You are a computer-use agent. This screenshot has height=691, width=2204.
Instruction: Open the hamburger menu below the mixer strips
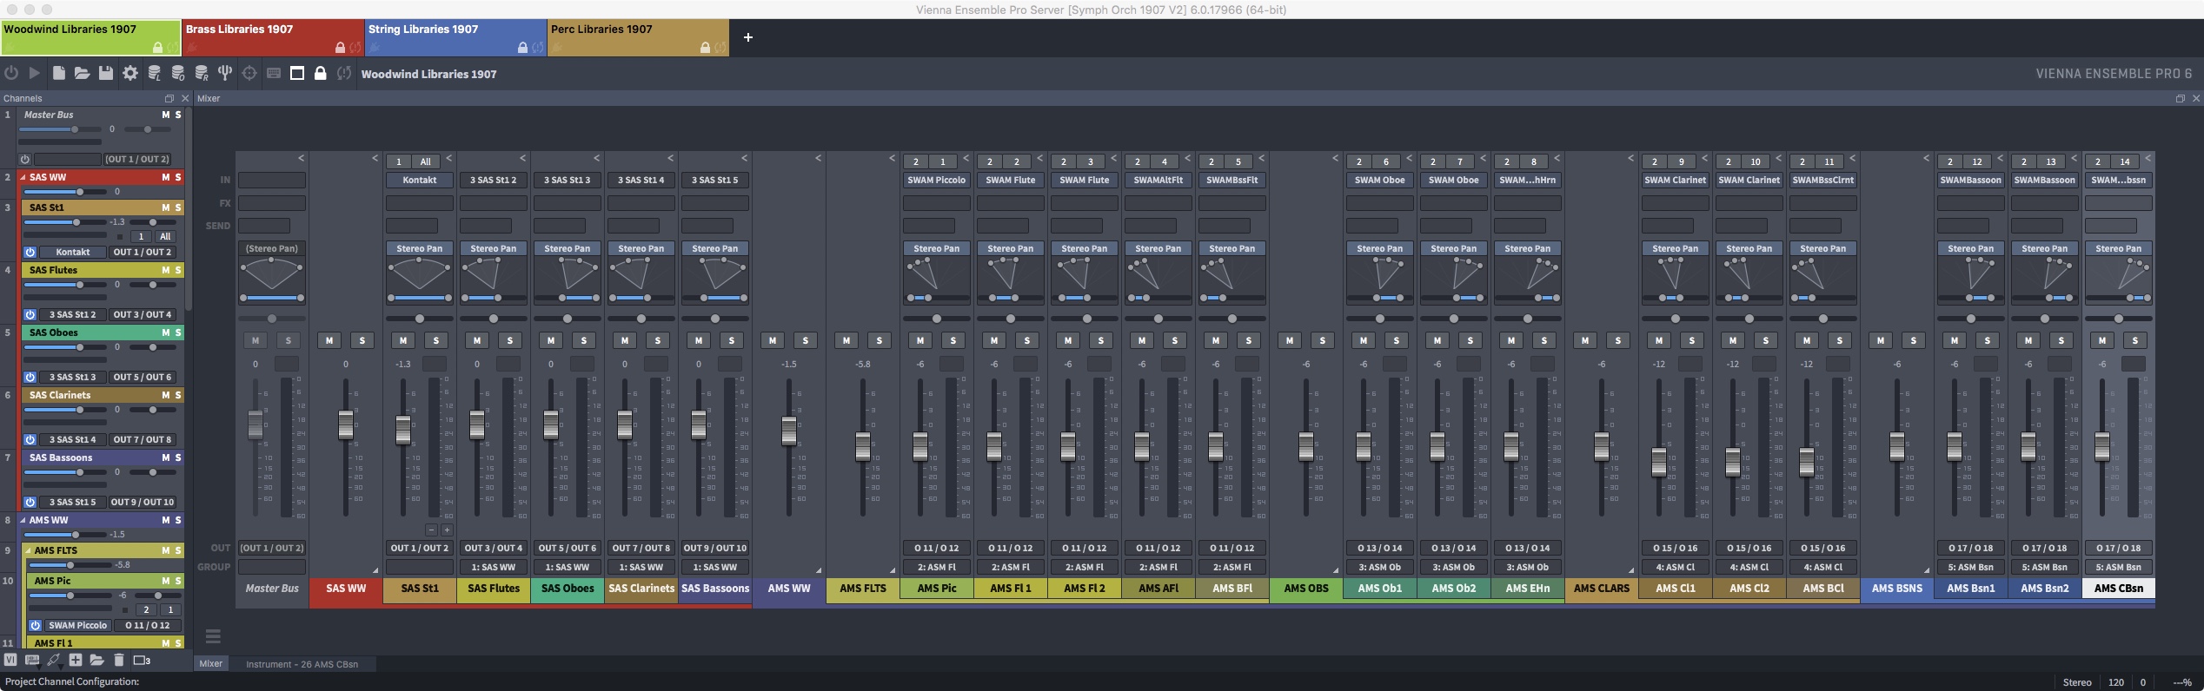213,637
